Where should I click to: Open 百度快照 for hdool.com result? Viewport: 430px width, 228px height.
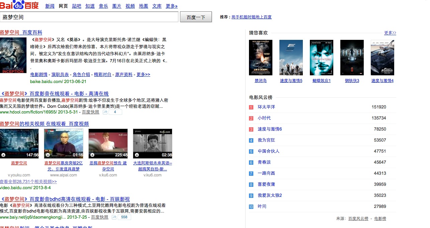(x=91, y=112)
